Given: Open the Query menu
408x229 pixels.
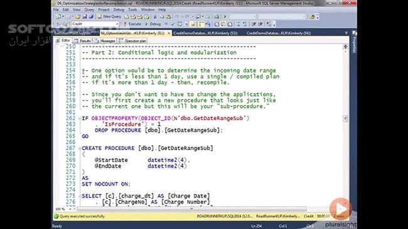Looking at the screenshot, I should [89, 9].
